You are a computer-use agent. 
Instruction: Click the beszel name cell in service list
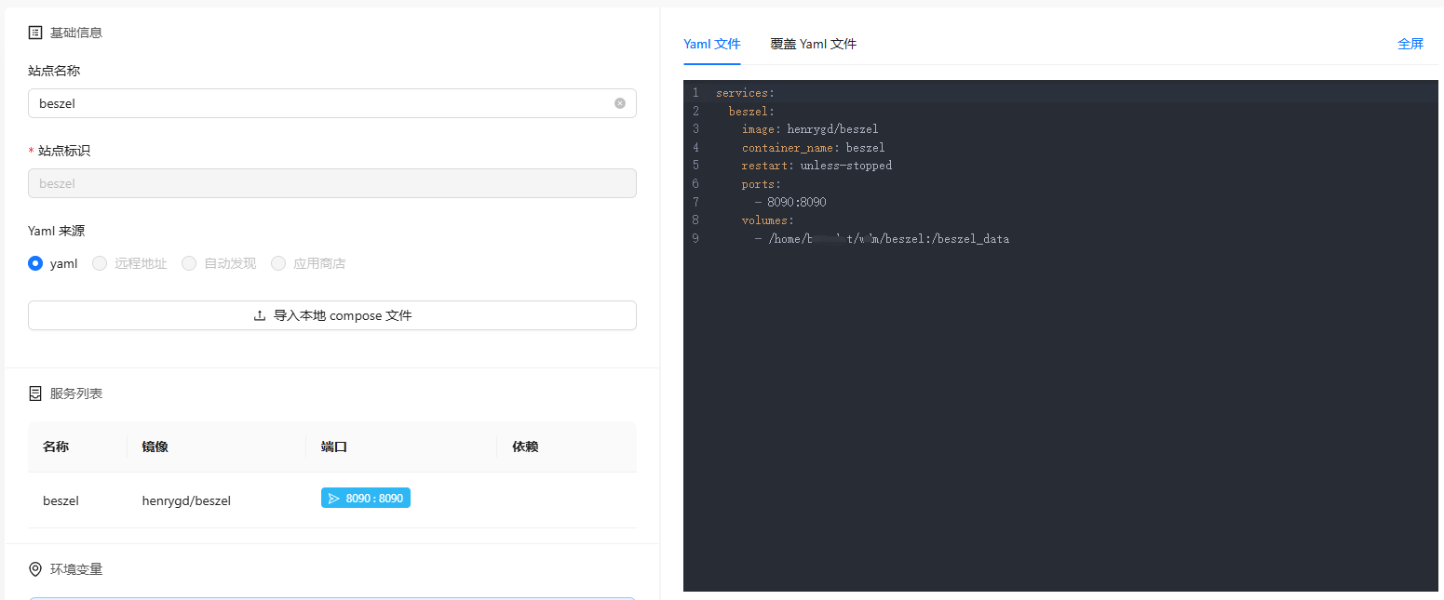click(61, 500)
